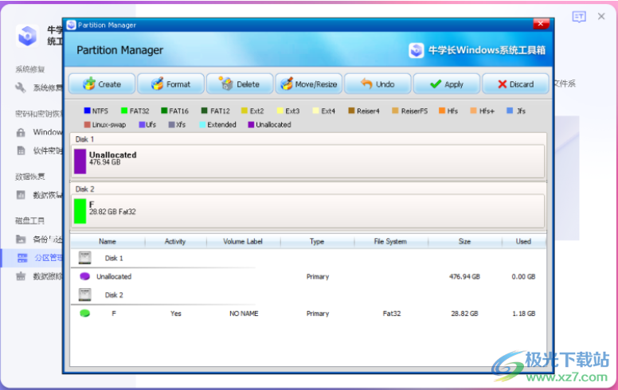The image size is (618, 390).
Task: Click the Create partition button
Action: tap(102, 84)
